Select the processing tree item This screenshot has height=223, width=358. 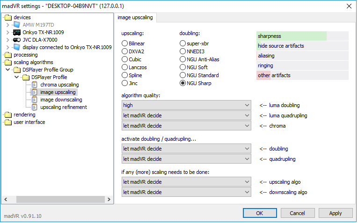pyautogui.click(x=26, y=55)
